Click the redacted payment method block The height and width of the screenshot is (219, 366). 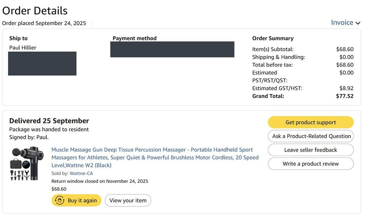pos(172,49)
